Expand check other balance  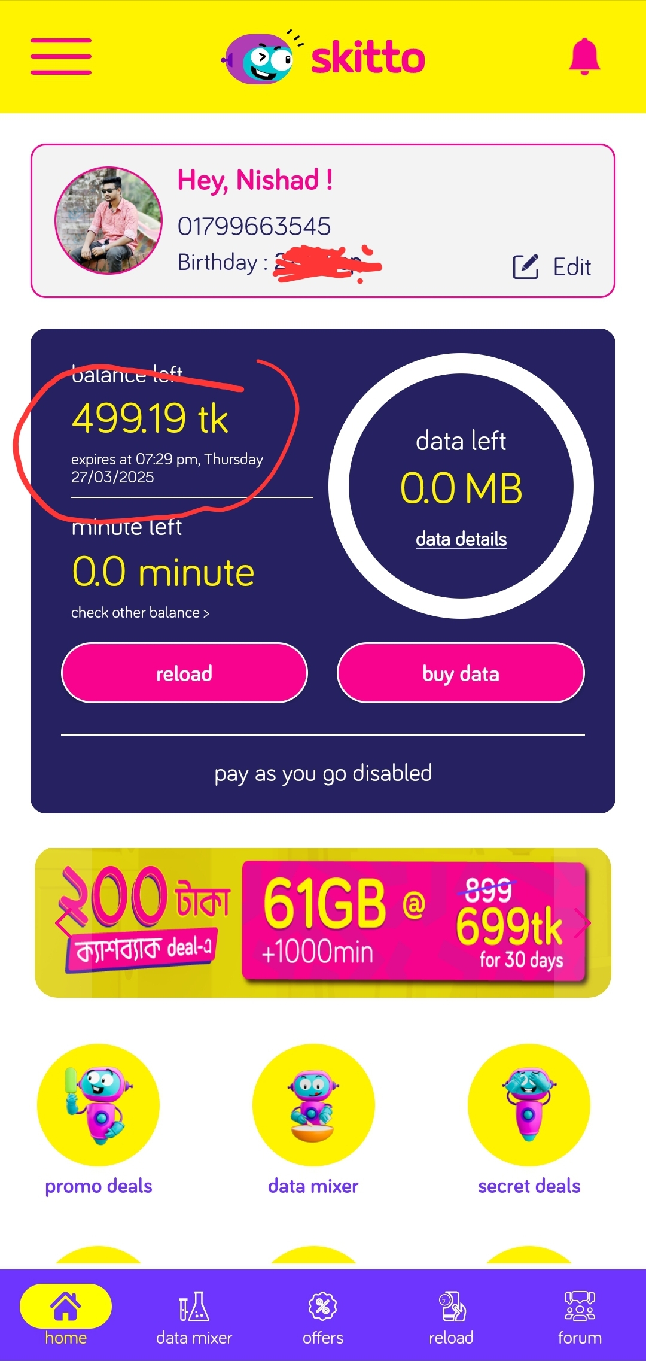coord(140,612)
